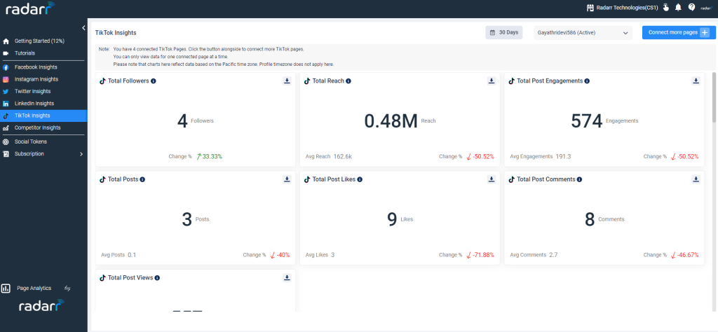This screenshot has height=332, width=718.
Task: Click the radarr profile logo at top right
Action: (706, 8)
